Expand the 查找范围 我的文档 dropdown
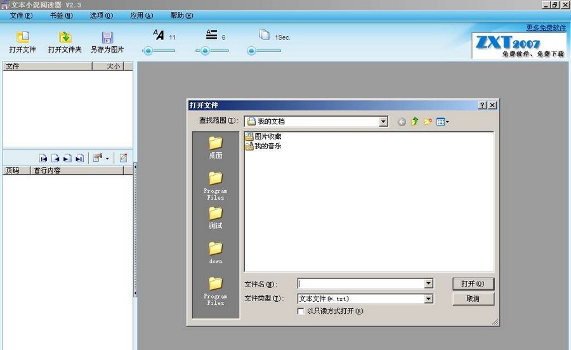The width and height of the screenshot is (571, 350). [383, 122]
